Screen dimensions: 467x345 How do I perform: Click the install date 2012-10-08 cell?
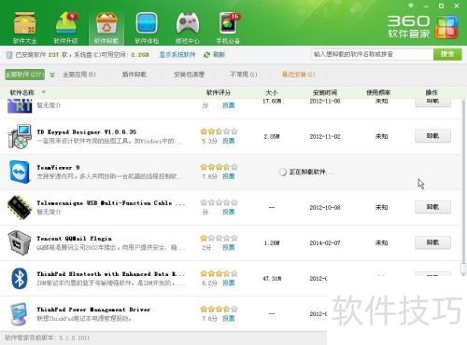pyautogui.click(x=325, y=208)
